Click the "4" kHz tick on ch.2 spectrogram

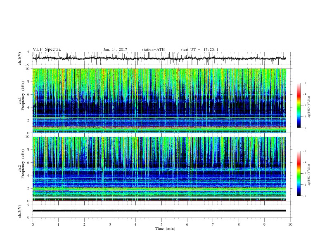coord(29,175)
